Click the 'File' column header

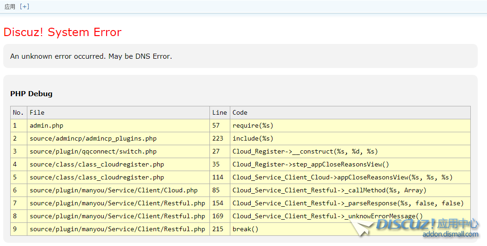[x=118, y=112]
